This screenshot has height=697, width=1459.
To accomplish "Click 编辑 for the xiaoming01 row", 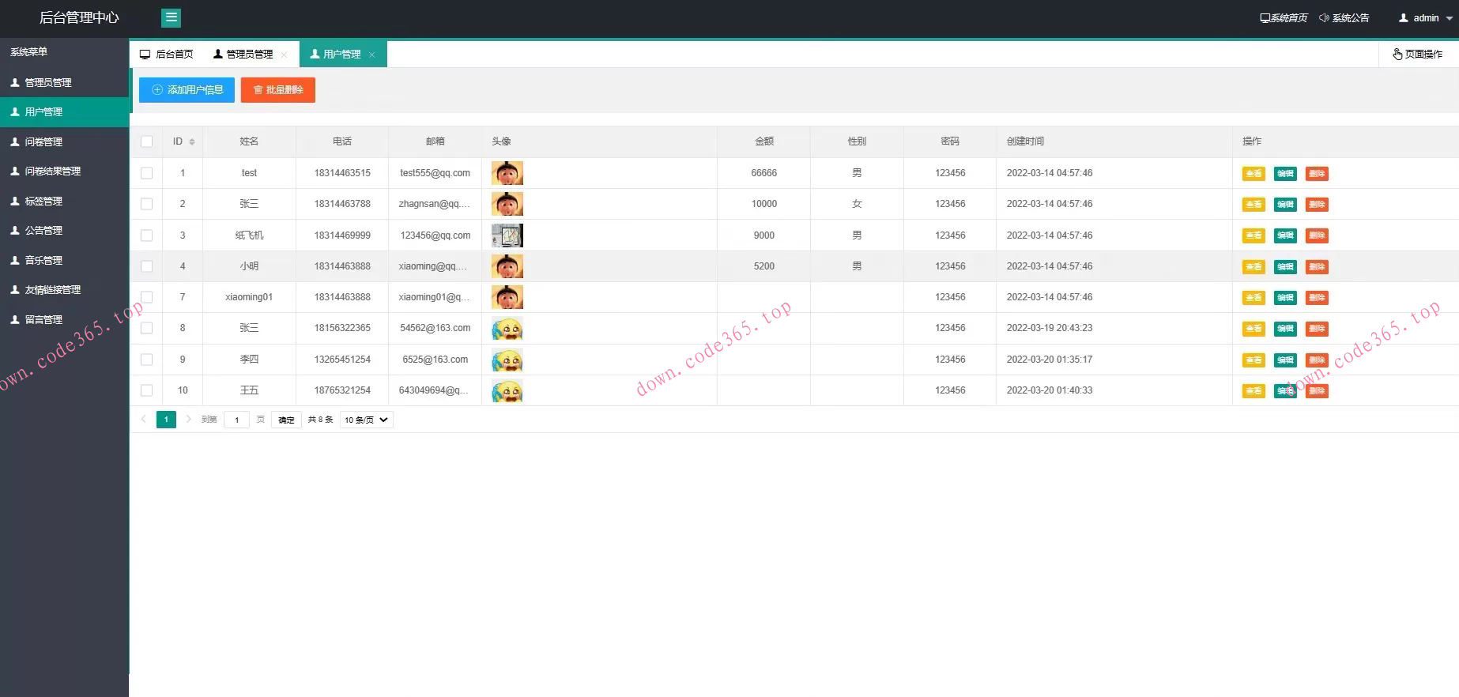I will 1285,298.
